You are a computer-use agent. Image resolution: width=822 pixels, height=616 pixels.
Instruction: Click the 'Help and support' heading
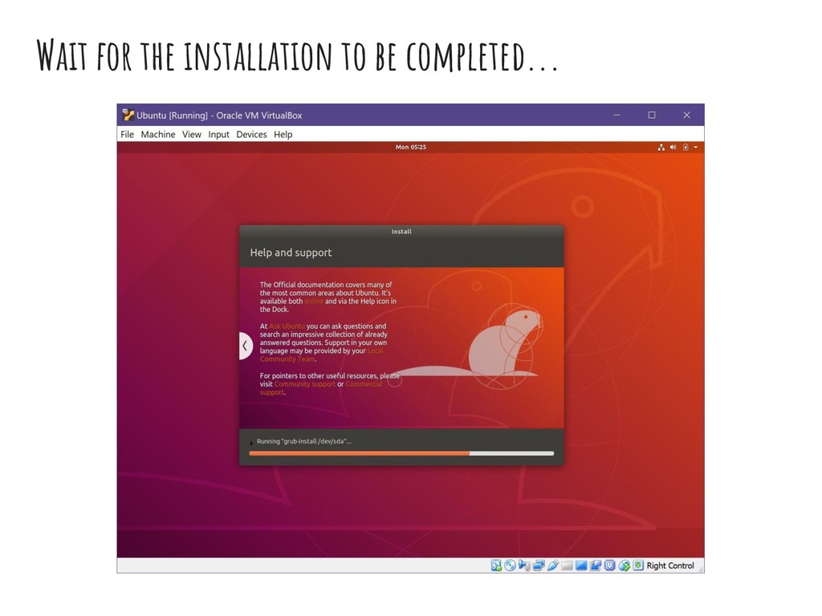click(291, 253)
